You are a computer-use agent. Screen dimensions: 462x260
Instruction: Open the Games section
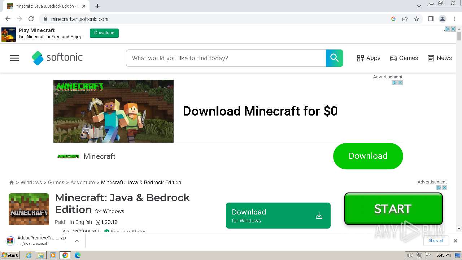pyautogui.click(x=404, y=58)
